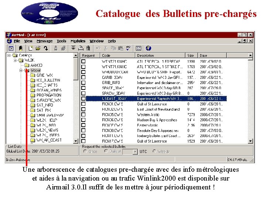Viewport: 266px width, 199px height.
Task: Click the SAT_INFO folder icon
Action: point(33,105)
